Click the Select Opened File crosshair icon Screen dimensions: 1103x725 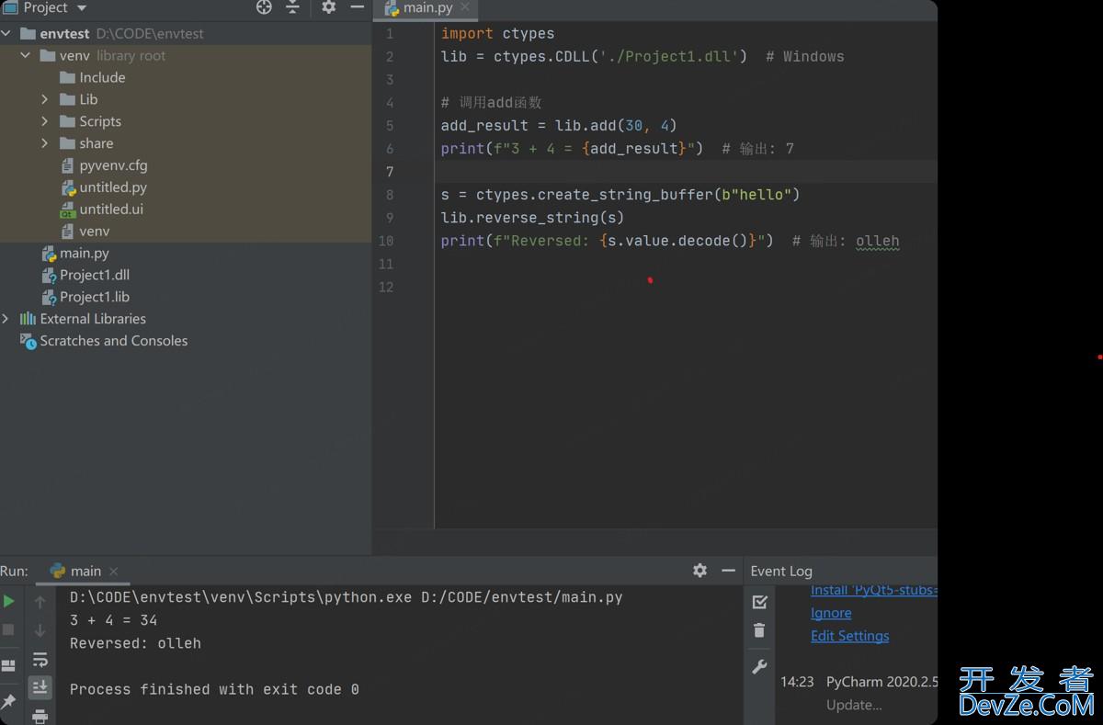(264, 8)
